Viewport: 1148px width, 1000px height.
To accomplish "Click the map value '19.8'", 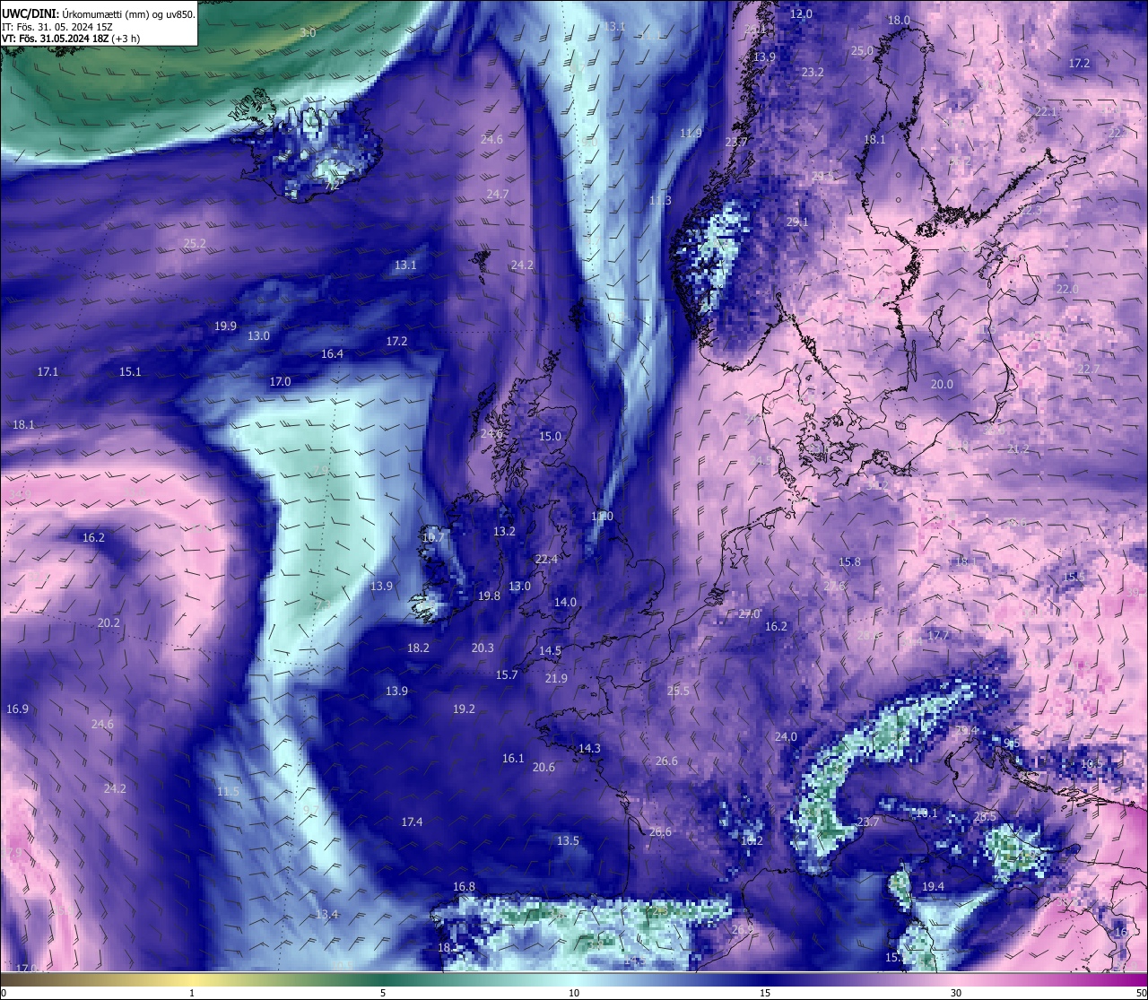I will pyautogui.click(x=489, y=596).
